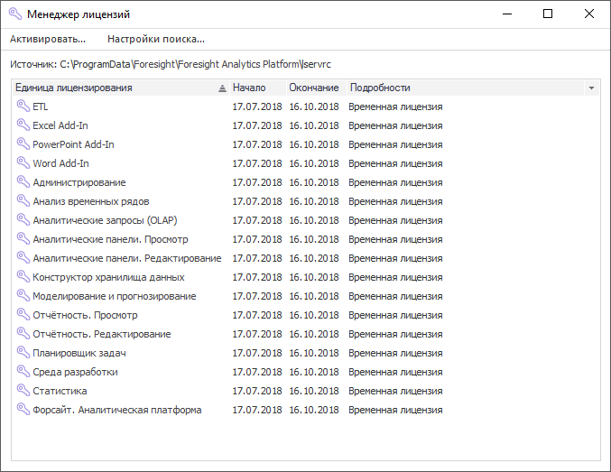Image resolution: width=611 pixels, height=472 pixels.
Task: Sort list by Окончание column header
Action: (314, 88)
